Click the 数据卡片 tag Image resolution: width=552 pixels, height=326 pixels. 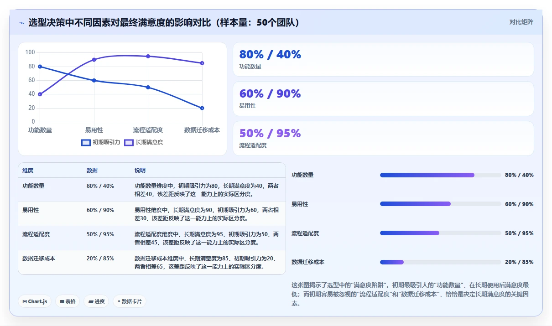coord(130,301)
